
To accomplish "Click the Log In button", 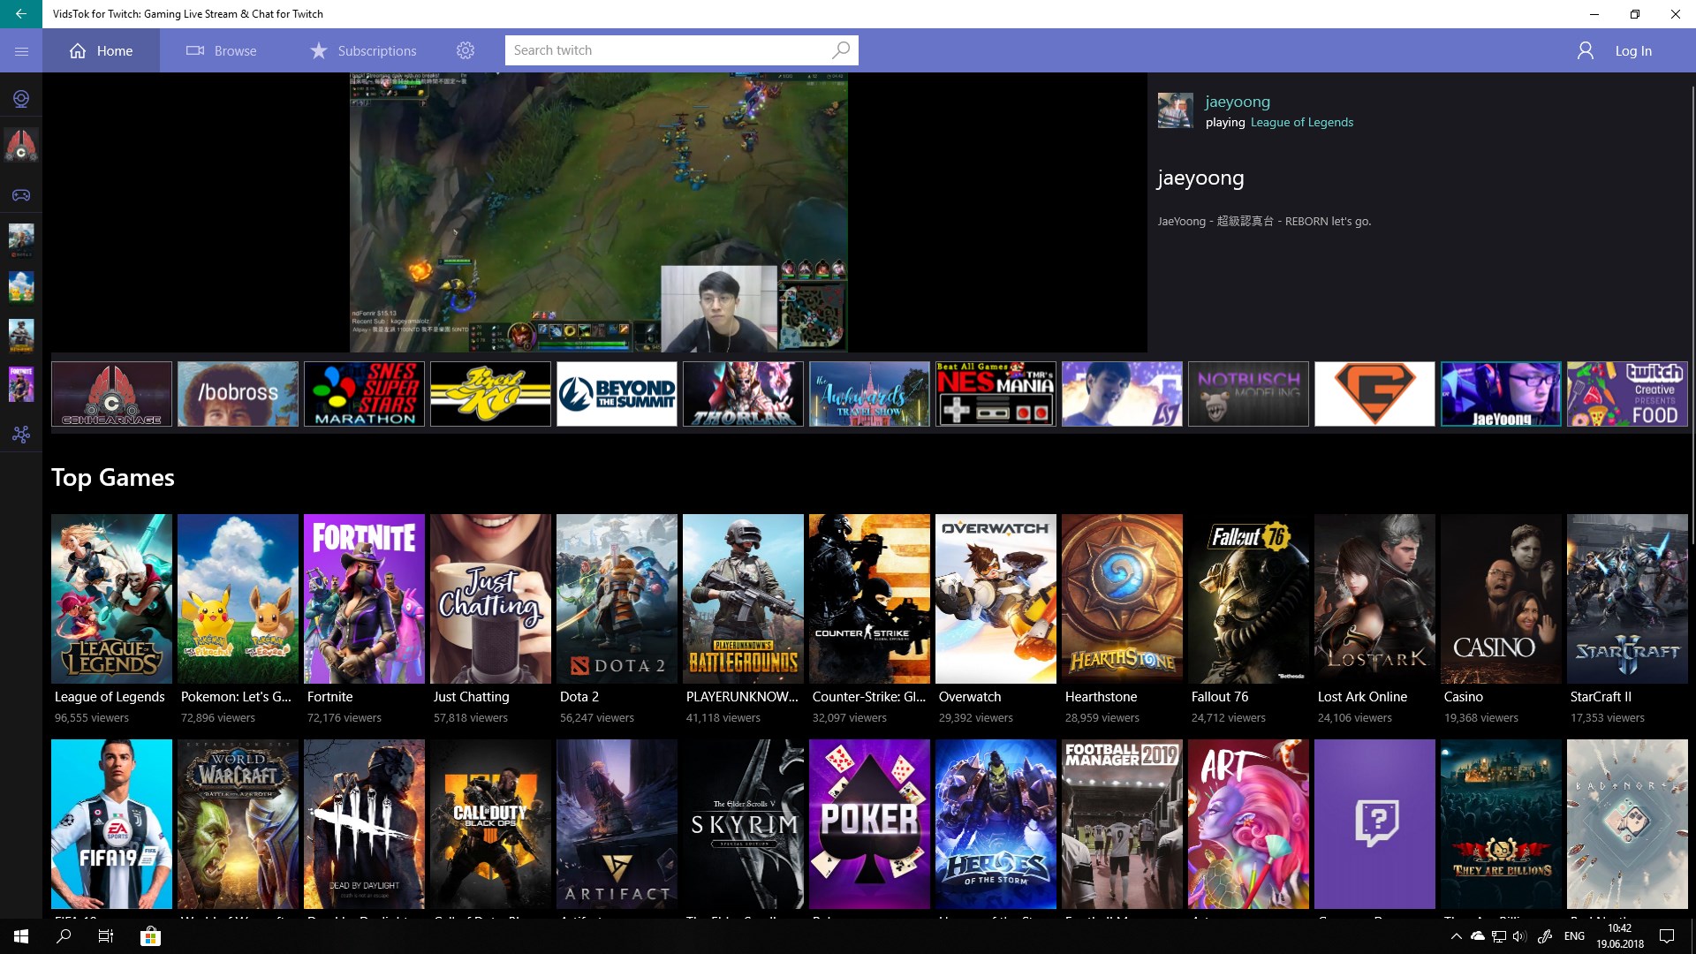I will coord(1632,50).
